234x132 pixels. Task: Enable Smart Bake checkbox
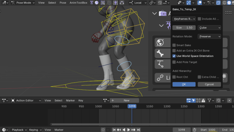tap(174, 45)
